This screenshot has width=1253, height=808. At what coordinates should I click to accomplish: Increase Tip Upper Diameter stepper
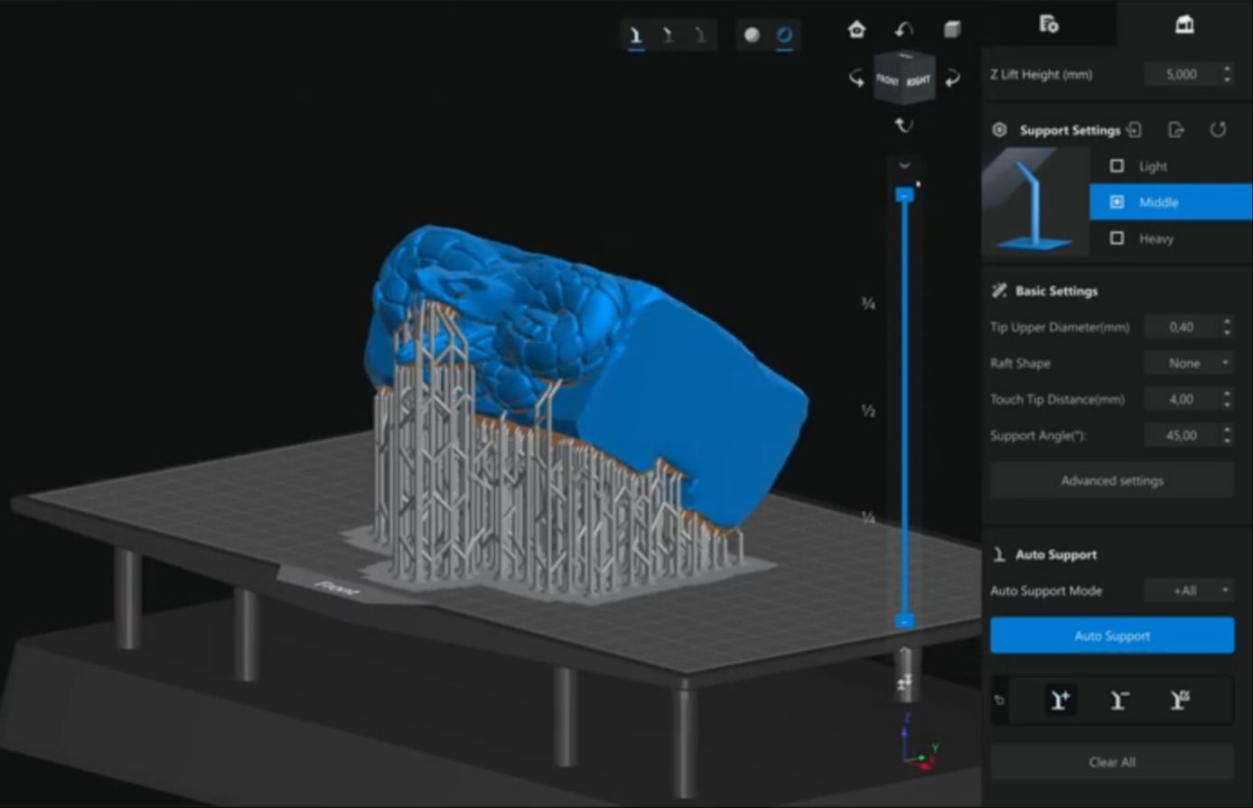[x=1227, y=322]
